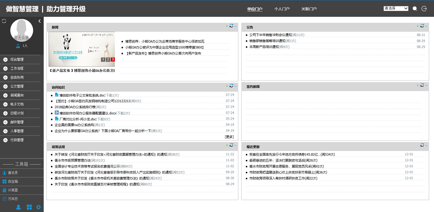Minimize the 签约新闻 panel with the minus icon
This screenshot has width=434, height=212.
pos(426,86)
